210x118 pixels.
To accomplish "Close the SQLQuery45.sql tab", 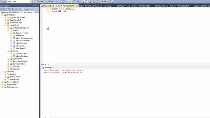I will click(x=77, y=6).
